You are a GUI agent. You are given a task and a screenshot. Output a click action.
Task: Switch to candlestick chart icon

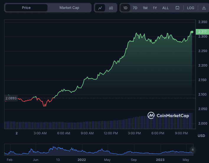[x=111, y=8]
